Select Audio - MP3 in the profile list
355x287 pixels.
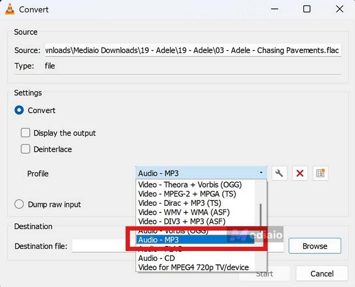pos(195,240)
